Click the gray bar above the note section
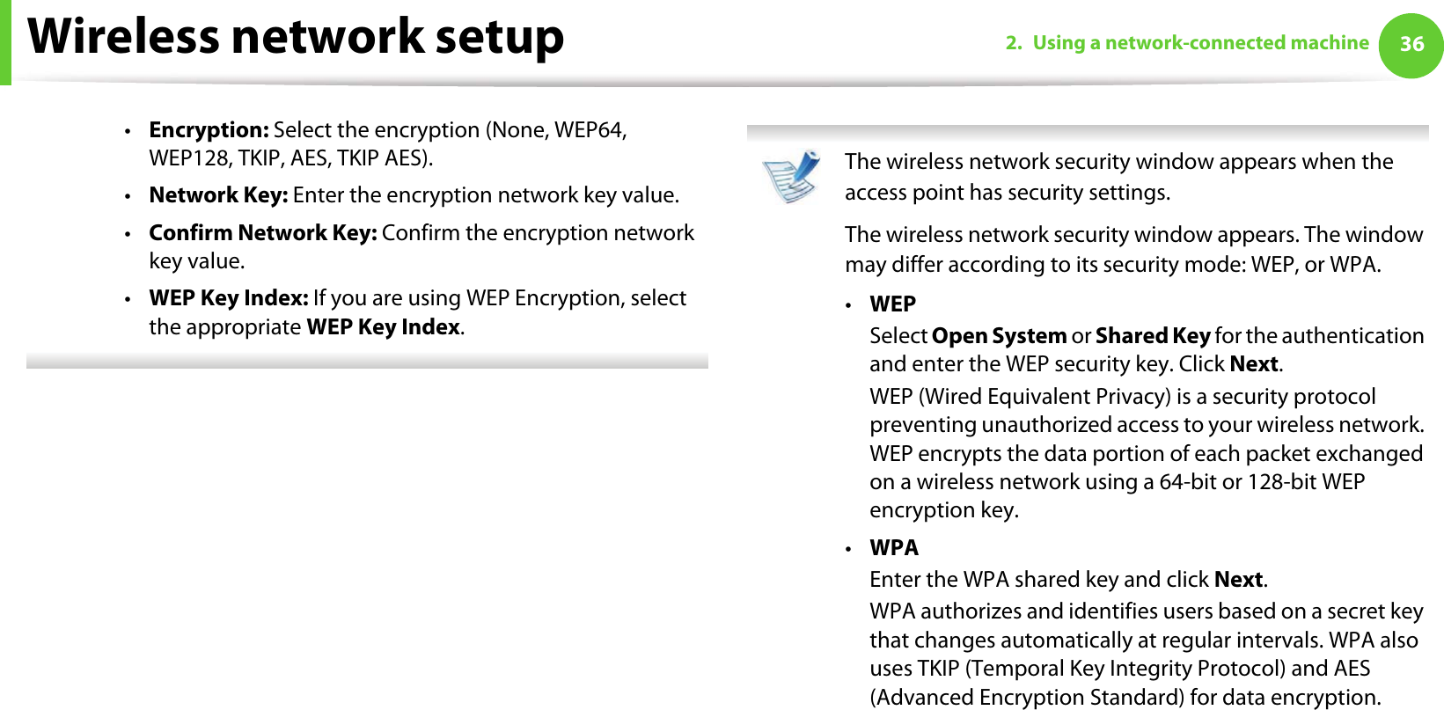Viewport: 1444px width, 710px height. pyautogui.click(x=1088, y=133)
